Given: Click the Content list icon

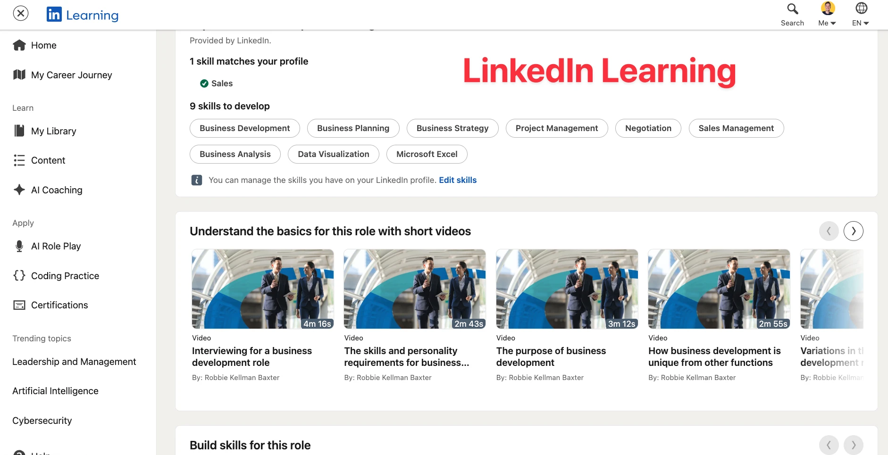Looking at the screenshot, I should coord(19,160).
